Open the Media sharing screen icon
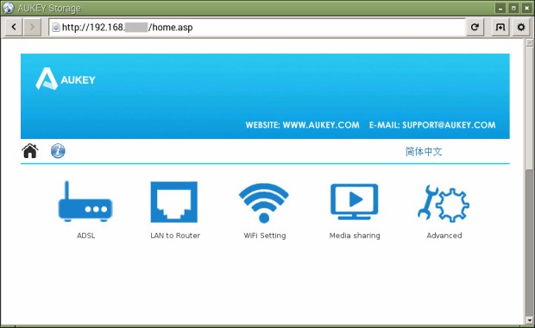Viewport: 535px width, 328px height. [354, 202]
